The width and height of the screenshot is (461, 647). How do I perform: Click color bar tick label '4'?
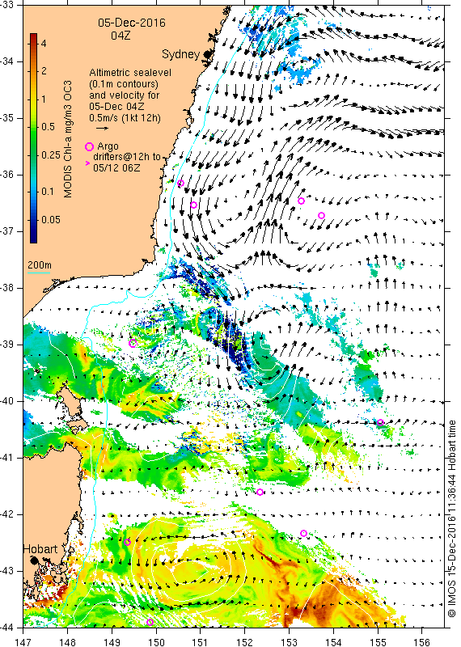tap(44, 44)
